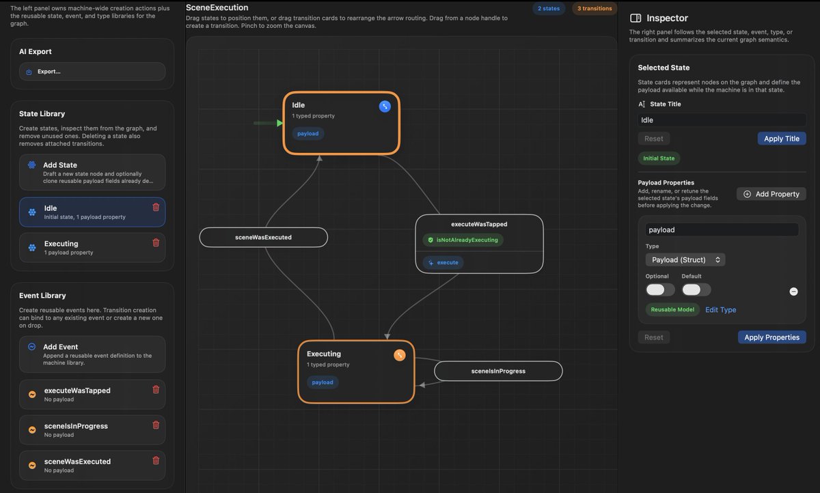Click the SceneExecution title text
820x493 pixels.
coord(217,8)
